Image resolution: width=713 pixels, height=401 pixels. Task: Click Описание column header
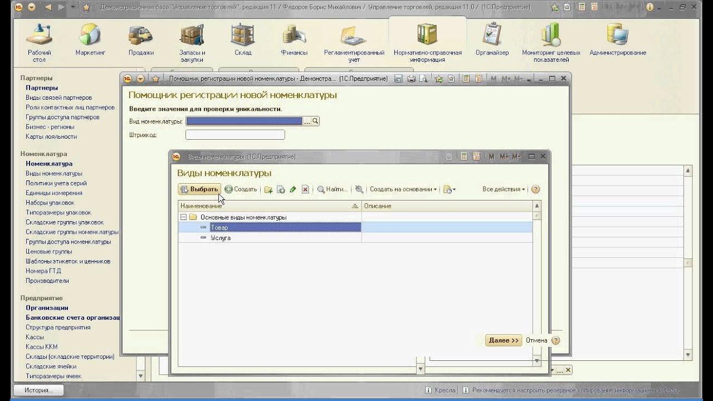point(447,206)
